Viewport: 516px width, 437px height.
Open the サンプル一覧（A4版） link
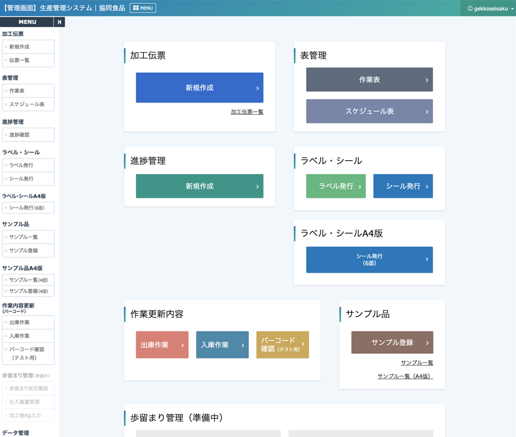pyautogui.click(x=405, y=376)
